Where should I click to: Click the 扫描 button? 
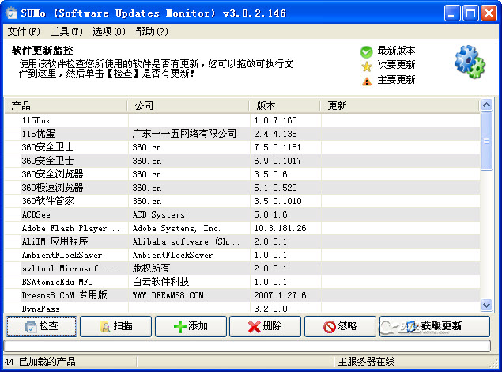(116, 326)
